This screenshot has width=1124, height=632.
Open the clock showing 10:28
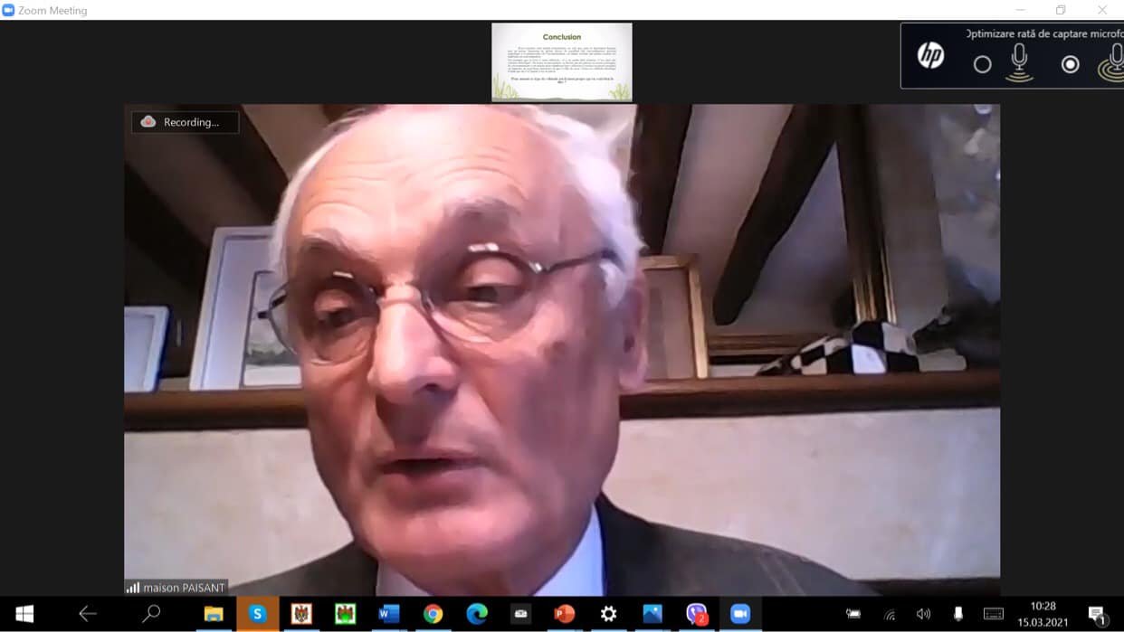(1043, 614)
